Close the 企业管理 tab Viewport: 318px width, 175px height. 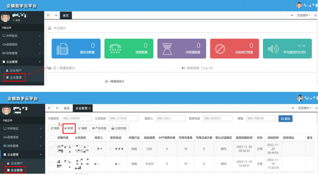[x=90, y=108]
